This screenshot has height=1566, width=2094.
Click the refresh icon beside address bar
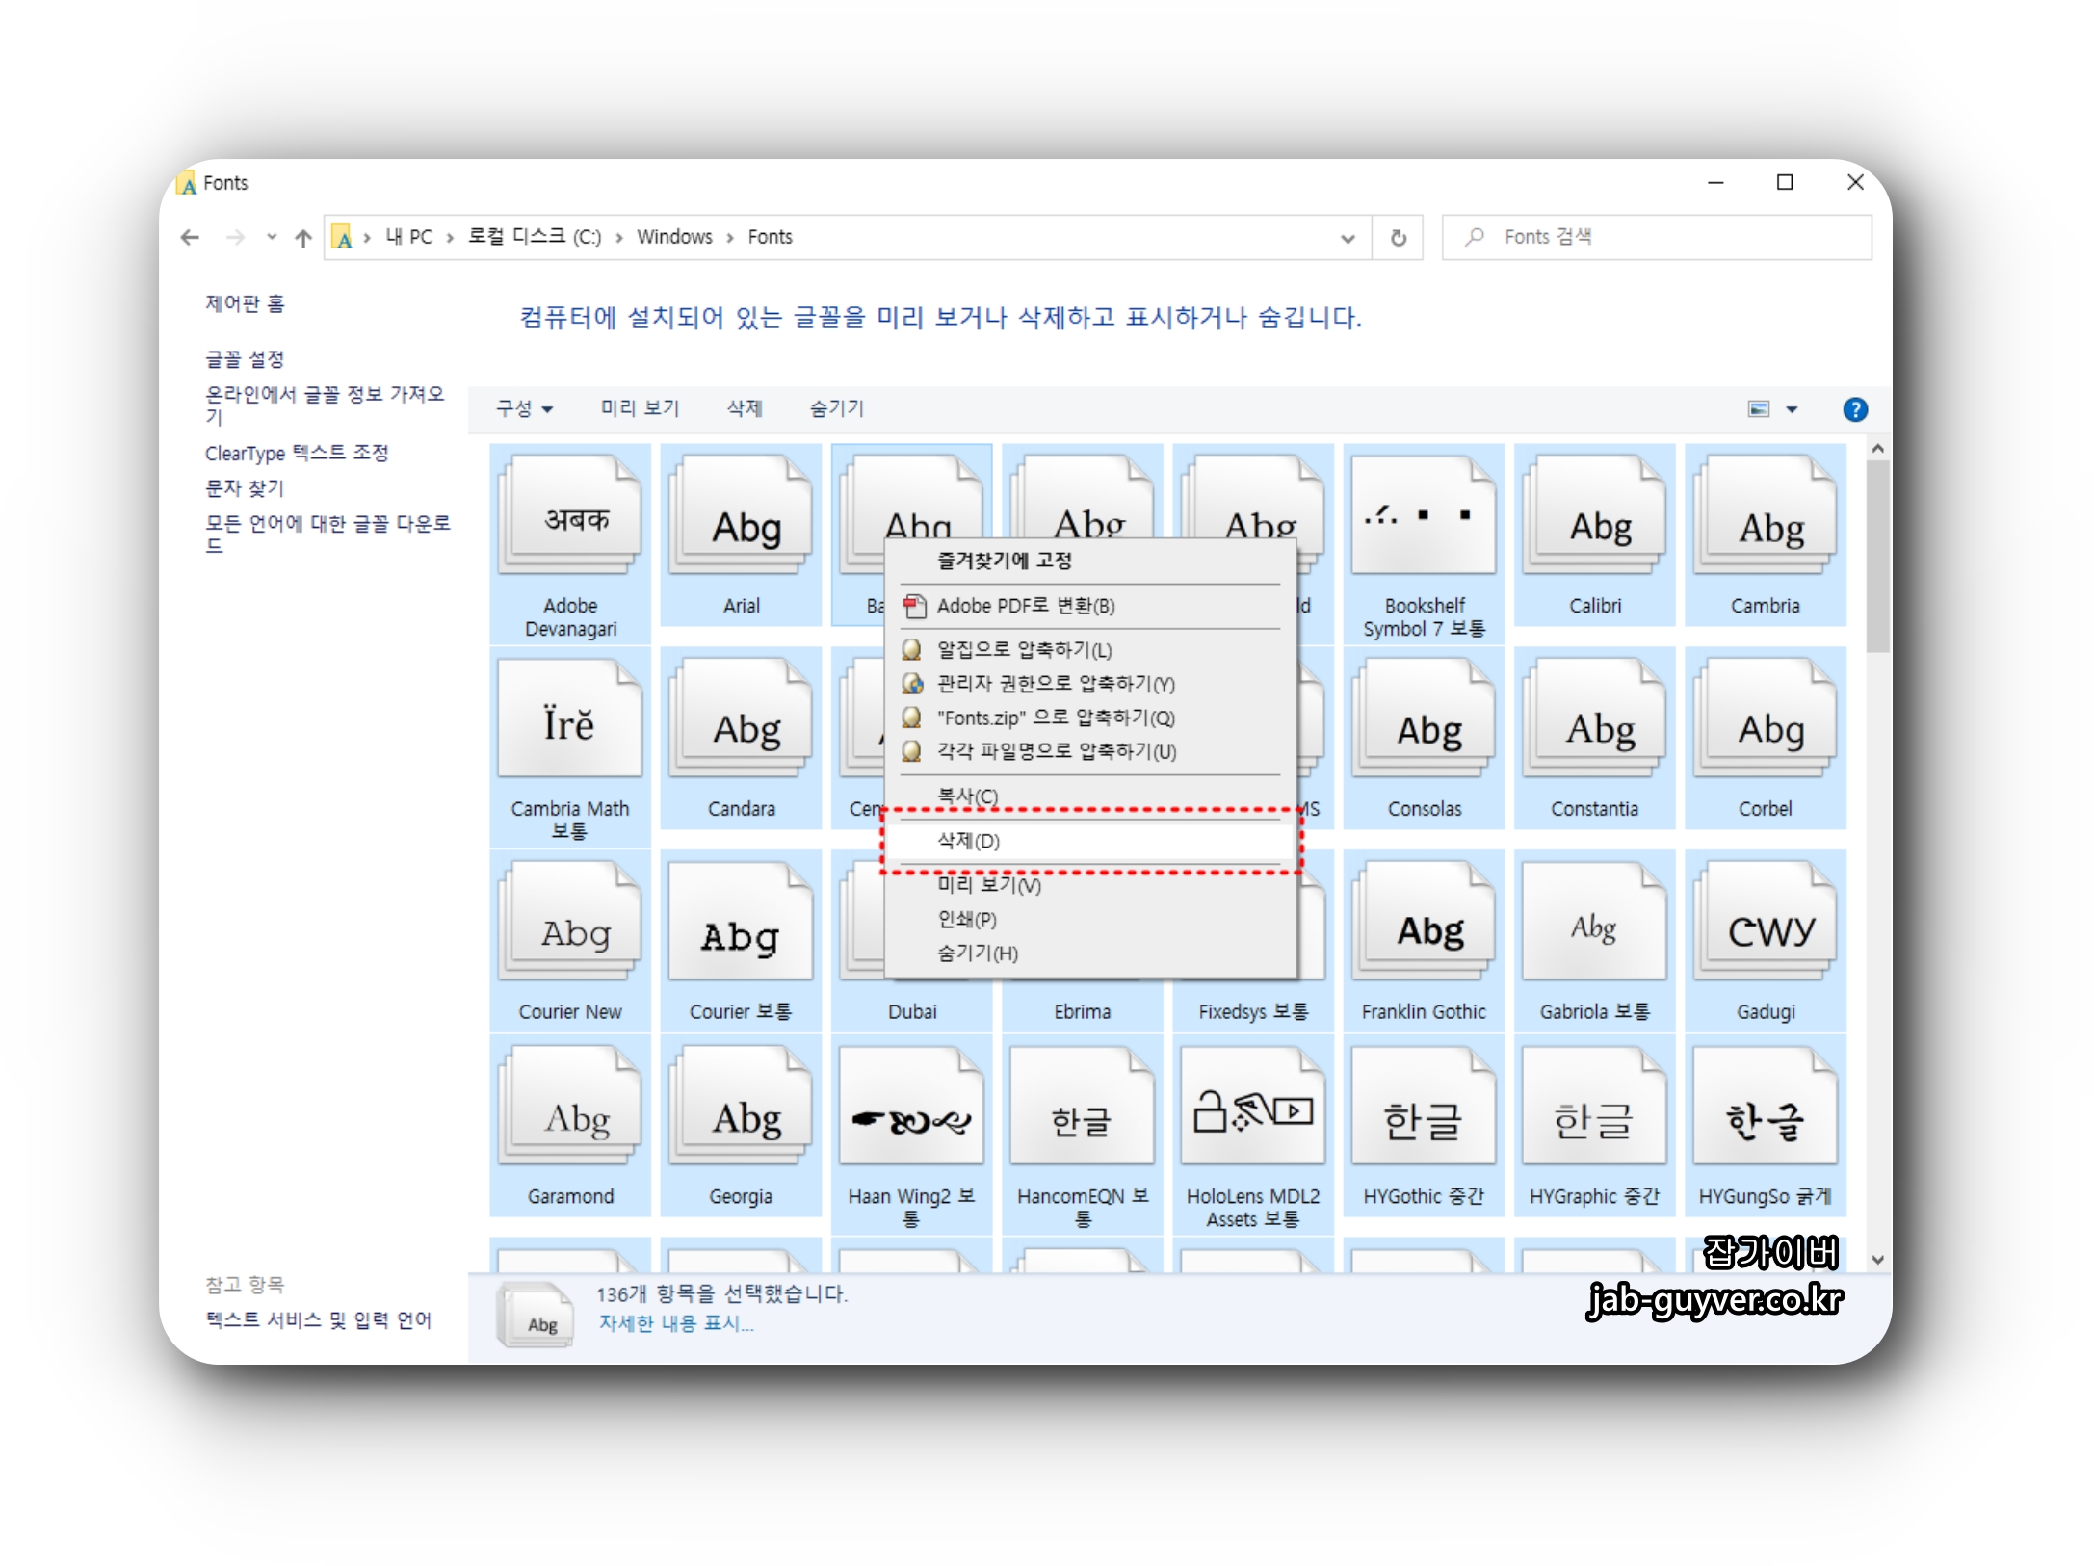(x=1398, y=238)
